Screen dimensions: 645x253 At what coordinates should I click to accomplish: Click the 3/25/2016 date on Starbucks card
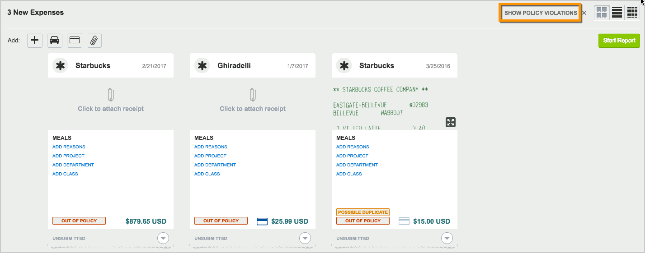point(438,66)
